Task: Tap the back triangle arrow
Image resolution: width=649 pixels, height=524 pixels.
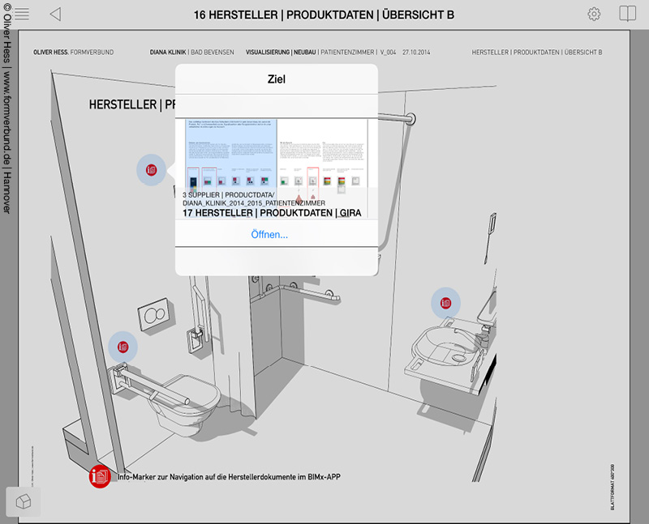Action: click(x=55, y=15)
